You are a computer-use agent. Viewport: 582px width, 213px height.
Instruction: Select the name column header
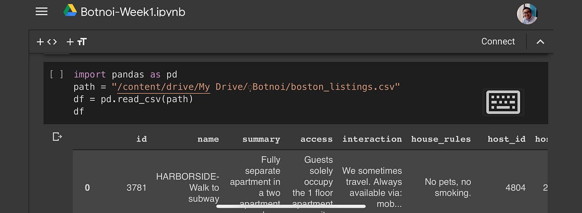point(208,139)
